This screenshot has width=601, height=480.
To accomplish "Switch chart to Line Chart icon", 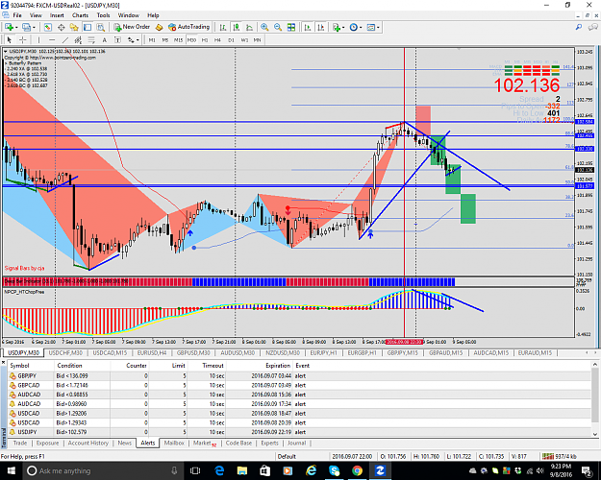I will 249,27.
